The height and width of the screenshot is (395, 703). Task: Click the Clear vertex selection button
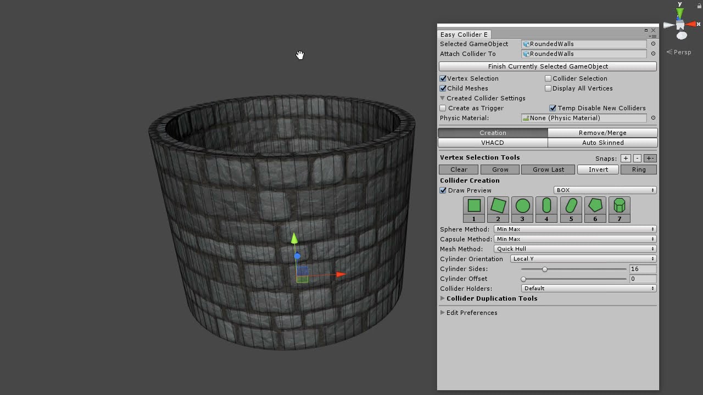(x=459, y=170)
